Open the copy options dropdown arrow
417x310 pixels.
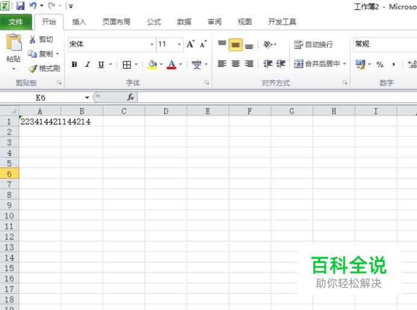coord(57,54)
